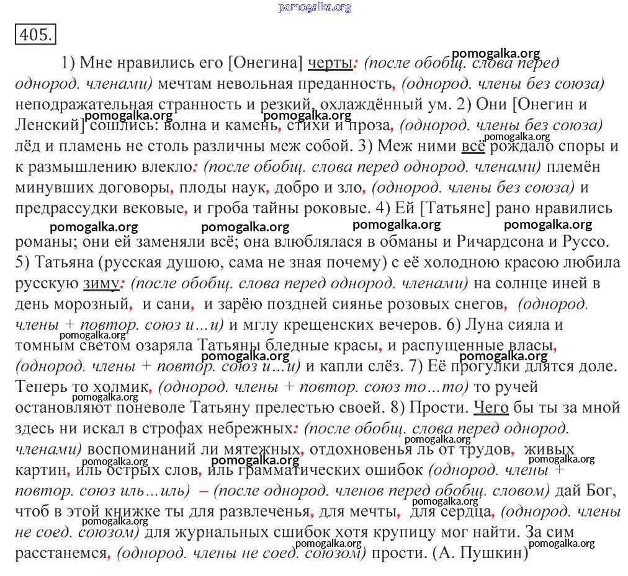Click the red colon after "небрежных"
The width and height of the screenshot is (628, 576).
coord(296,428)
